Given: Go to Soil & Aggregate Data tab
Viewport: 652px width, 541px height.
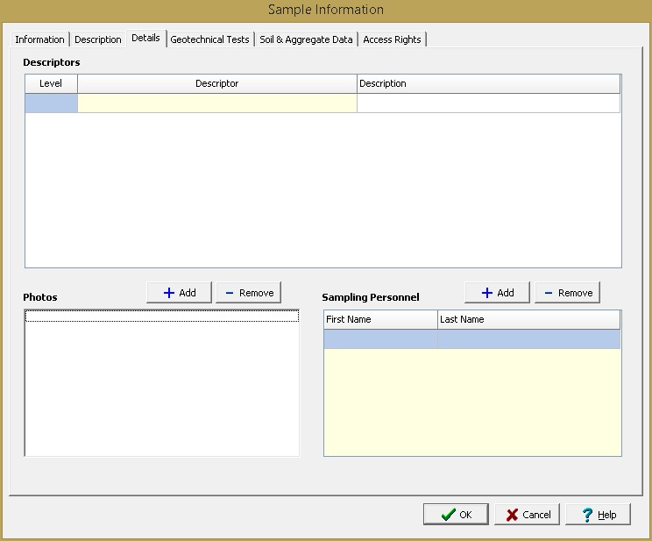Looking at the screenshot, I should click(x=306, y=39).
